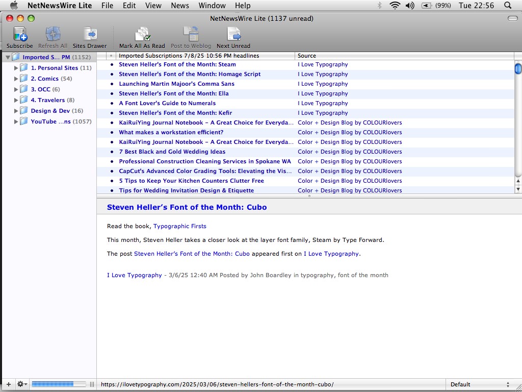Click the toolbar toggle pill button
The image size is (522, 392).
513,18
